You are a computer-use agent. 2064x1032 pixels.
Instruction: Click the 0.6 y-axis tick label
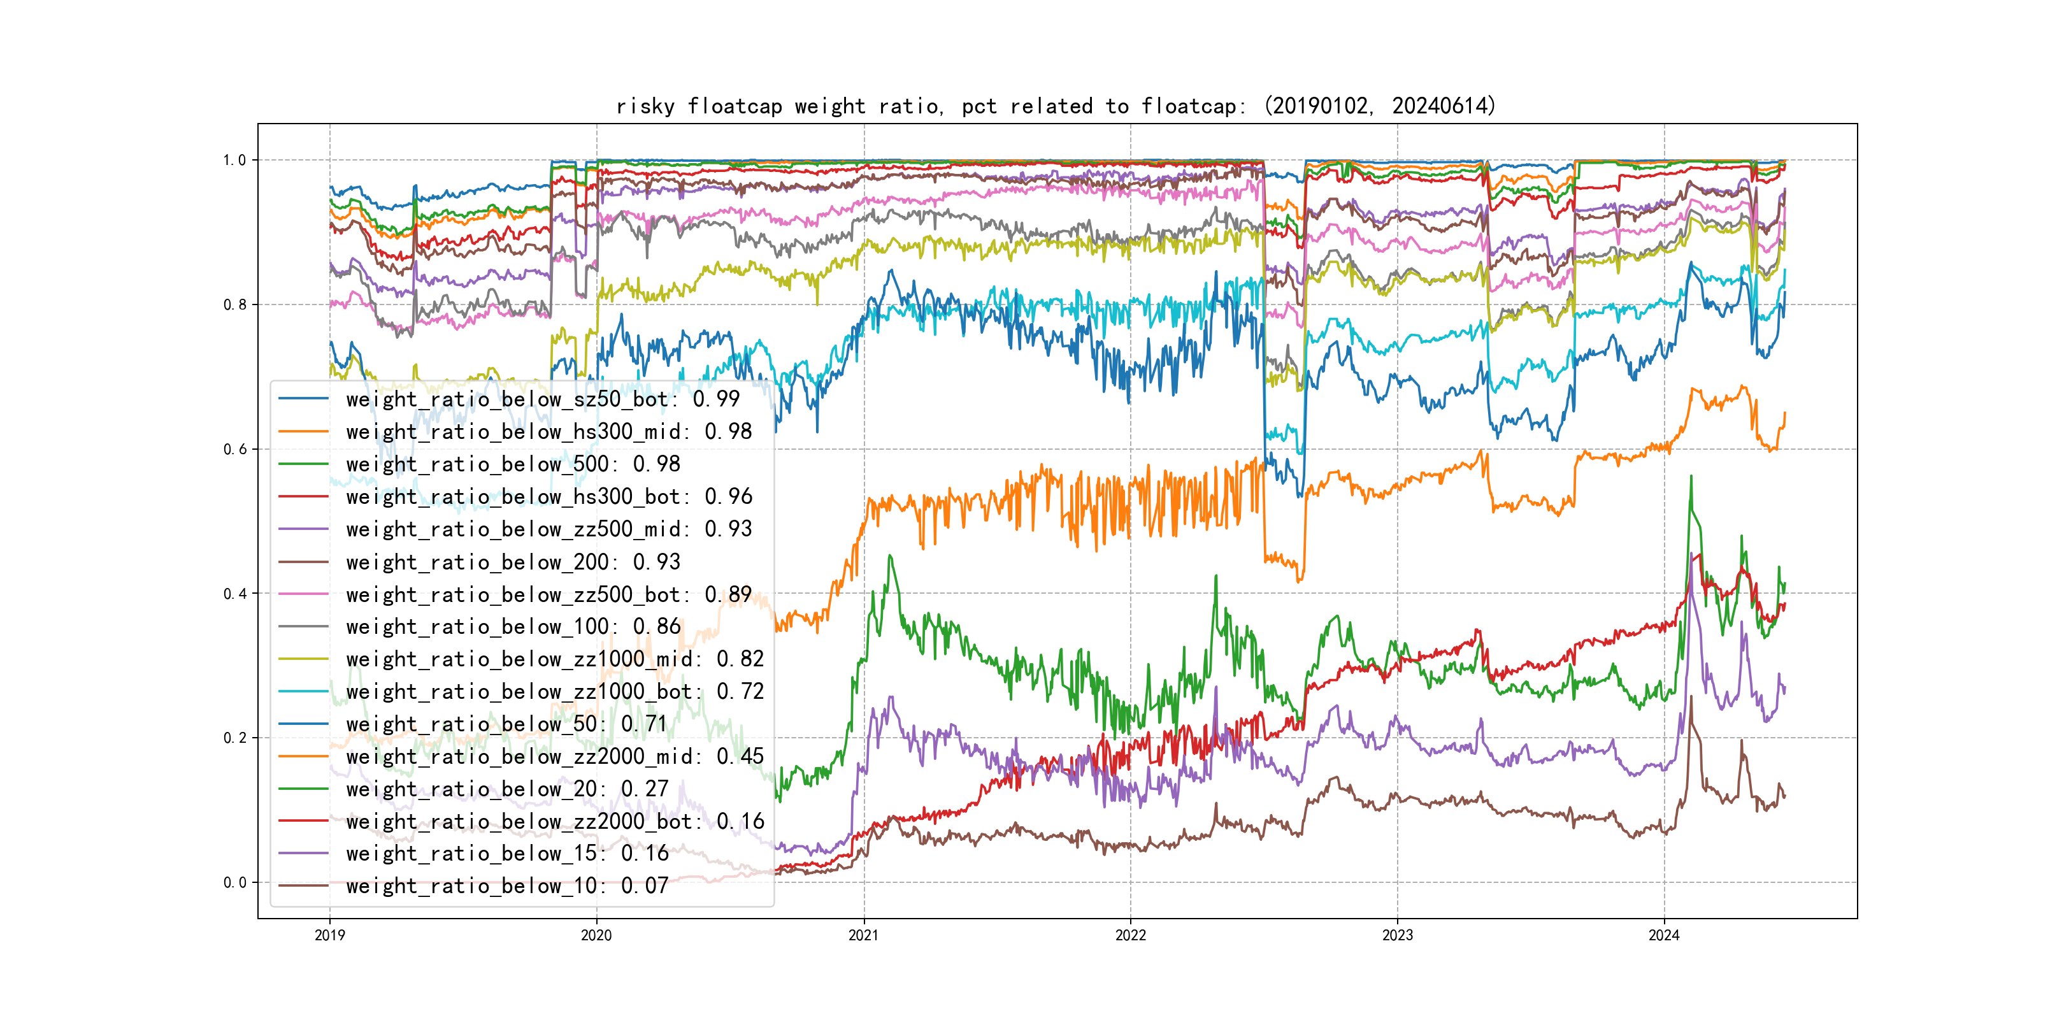[x=235, y=450]
